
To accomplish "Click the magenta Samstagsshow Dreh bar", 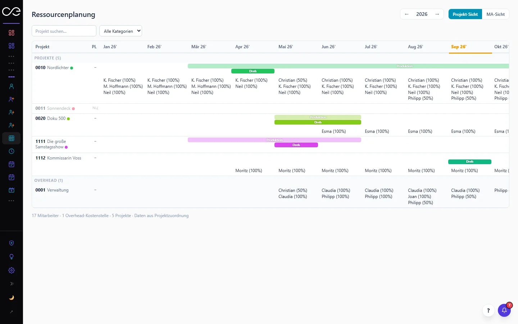I will [x=296, y=145].
